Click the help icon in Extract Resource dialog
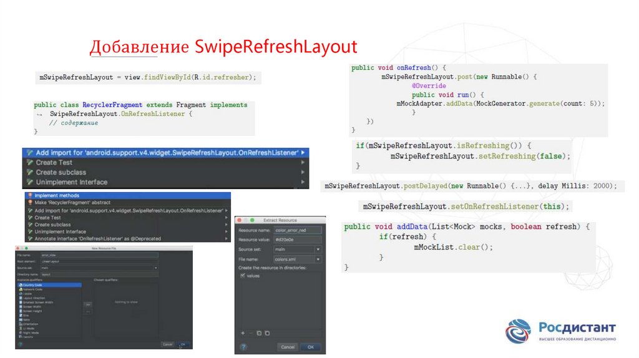Viewport: 639px width, 358px height. click(243, 347)
